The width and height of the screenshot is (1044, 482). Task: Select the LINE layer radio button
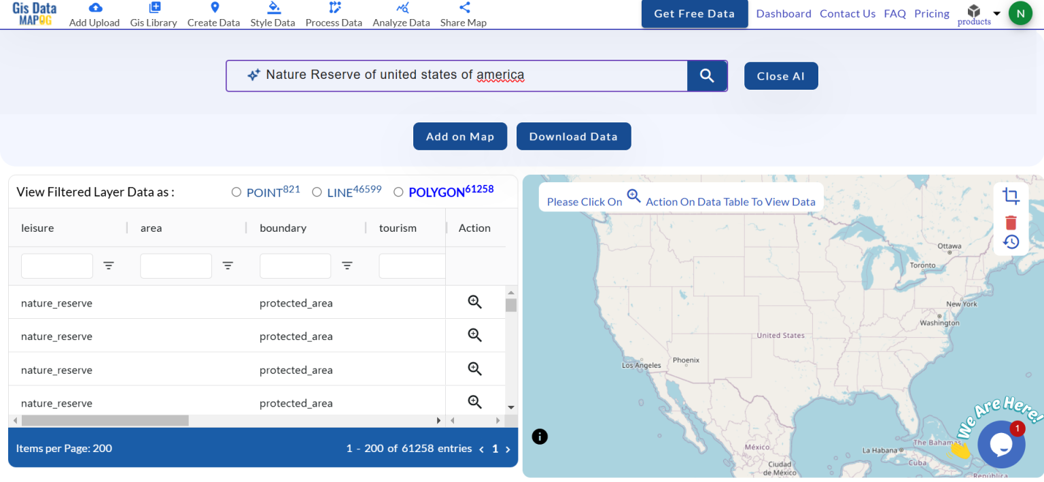tap(317, 192)
